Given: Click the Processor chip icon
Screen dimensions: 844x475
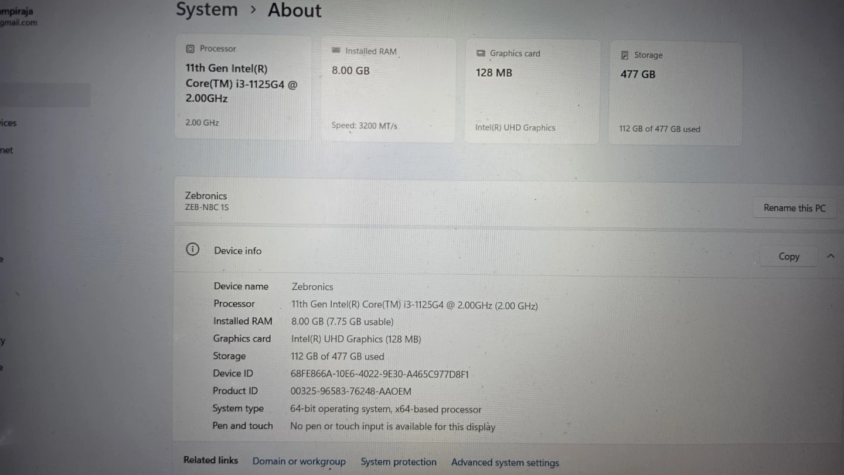Looking at the screenshot, I should coord(190,49).
